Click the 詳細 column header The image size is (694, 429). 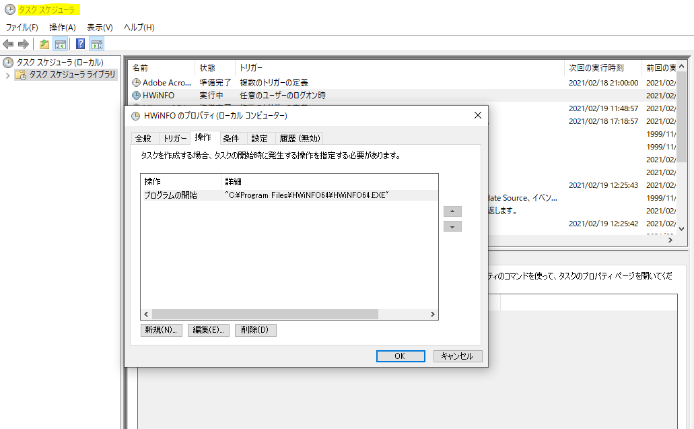tap(329, 182)
